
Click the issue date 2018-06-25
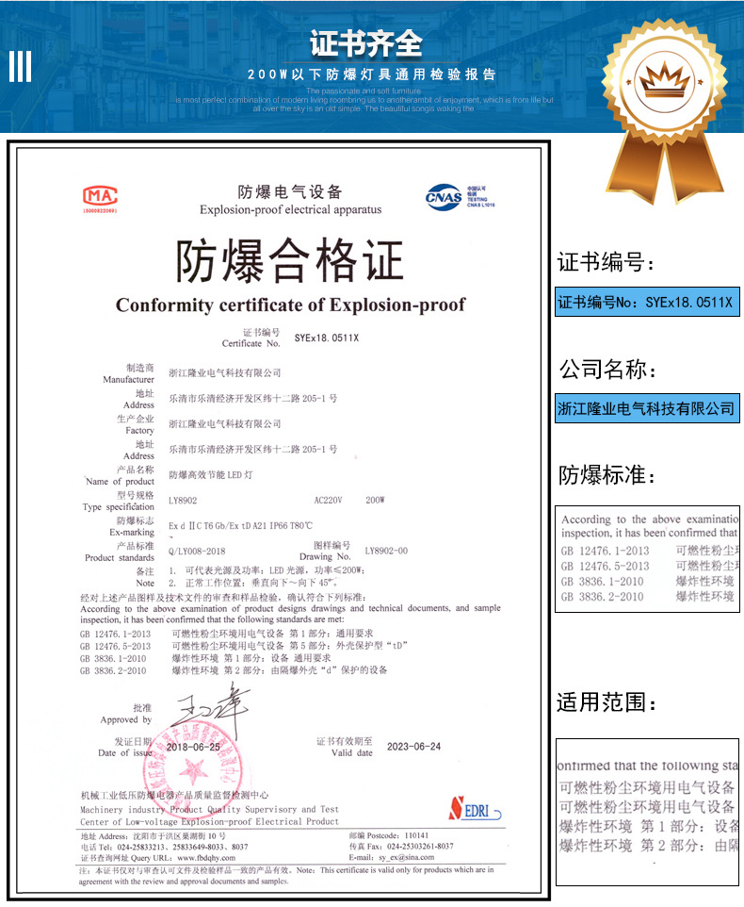[193, 747]
